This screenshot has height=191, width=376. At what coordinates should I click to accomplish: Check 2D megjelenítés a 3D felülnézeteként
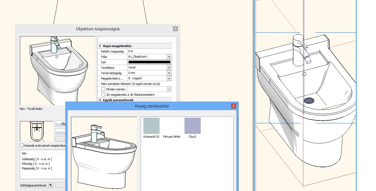103,95
